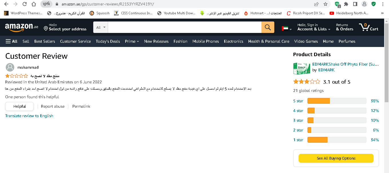
Task: Click the browser forward arrow
Action: [x=15, y=4]
